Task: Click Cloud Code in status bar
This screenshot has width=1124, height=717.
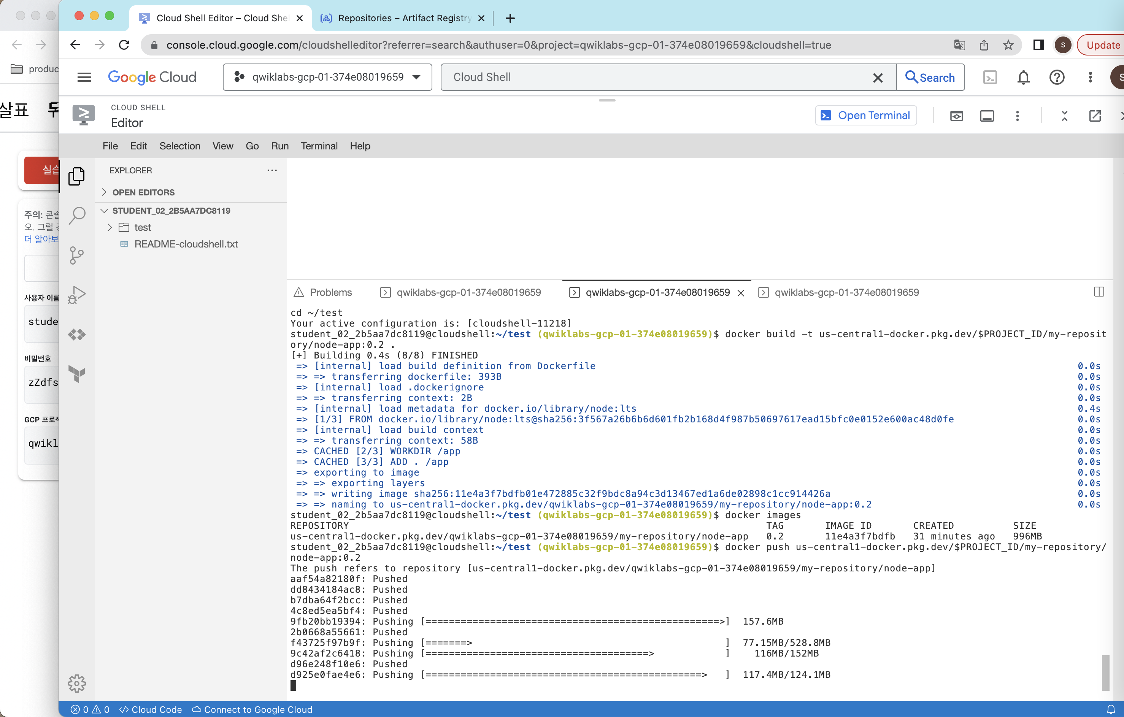Action: pos(150,709)
